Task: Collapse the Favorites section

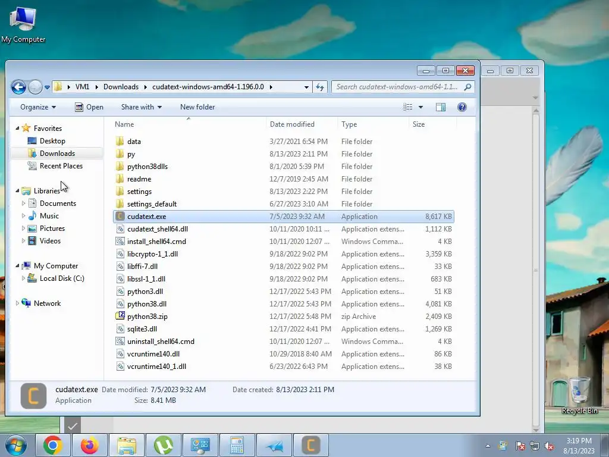Action: [x=17, y=129]
